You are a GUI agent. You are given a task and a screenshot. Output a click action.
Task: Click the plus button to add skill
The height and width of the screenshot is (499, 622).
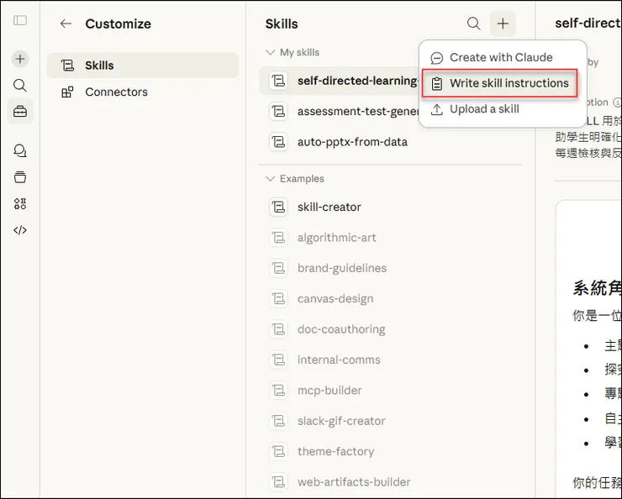[503, 24]
